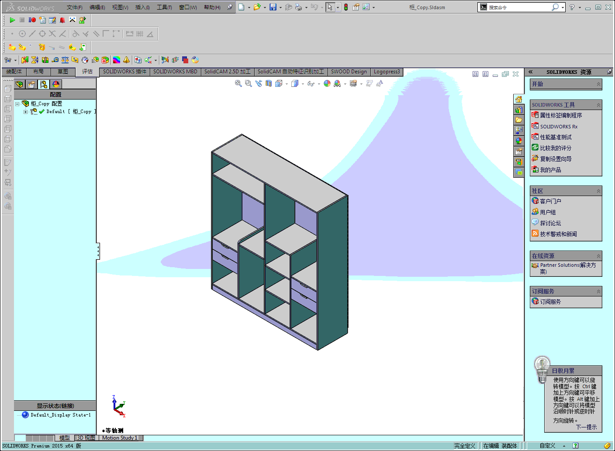615x451 pixels.
Task: Collapse the resources pane with double chevron
Action: [x=531, y=72]
